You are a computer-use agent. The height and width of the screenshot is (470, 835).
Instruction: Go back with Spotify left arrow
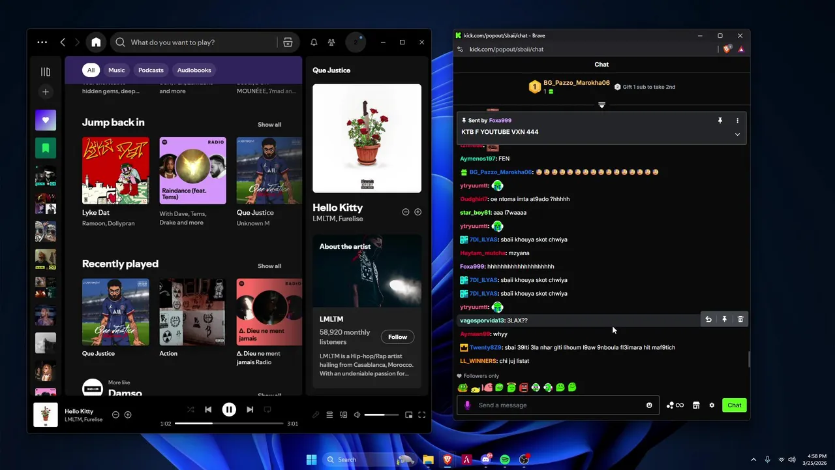pyautogui.click(x=63, y=42)
